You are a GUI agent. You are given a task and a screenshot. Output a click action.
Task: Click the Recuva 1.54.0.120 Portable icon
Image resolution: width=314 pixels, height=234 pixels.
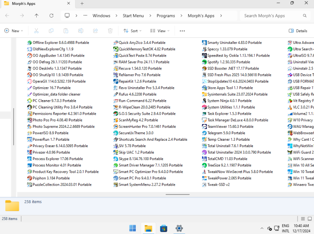pos(116,68)
